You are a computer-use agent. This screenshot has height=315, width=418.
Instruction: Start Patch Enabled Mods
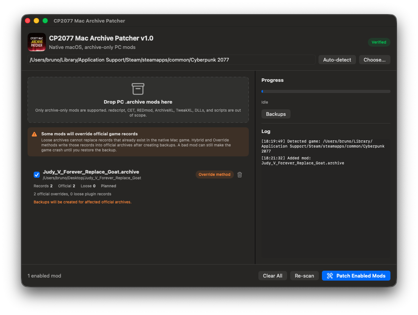click(x=356, y=276)
